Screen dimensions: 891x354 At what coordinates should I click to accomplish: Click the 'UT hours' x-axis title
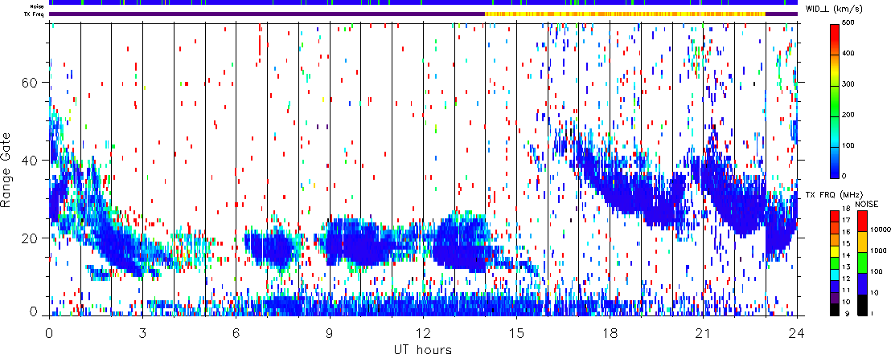[x=424, y=348]
